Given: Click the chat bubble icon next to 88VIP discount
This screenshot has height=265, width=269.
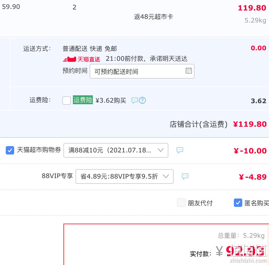Looking at the screenshot, I should (185, 176).
